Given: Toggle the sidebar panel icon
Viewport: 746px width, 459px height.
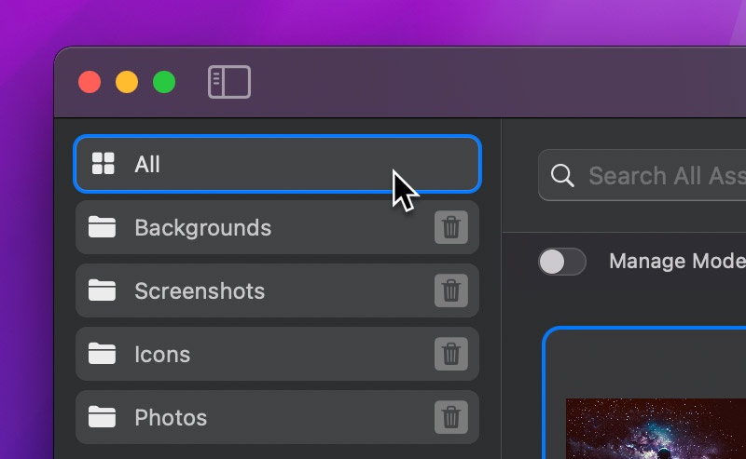Looking at the screenshot, I should [x=228, y=82].
